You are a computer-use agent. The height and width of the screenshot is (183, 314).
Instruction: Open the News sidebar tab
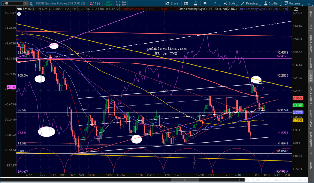[x=311, y=166]
